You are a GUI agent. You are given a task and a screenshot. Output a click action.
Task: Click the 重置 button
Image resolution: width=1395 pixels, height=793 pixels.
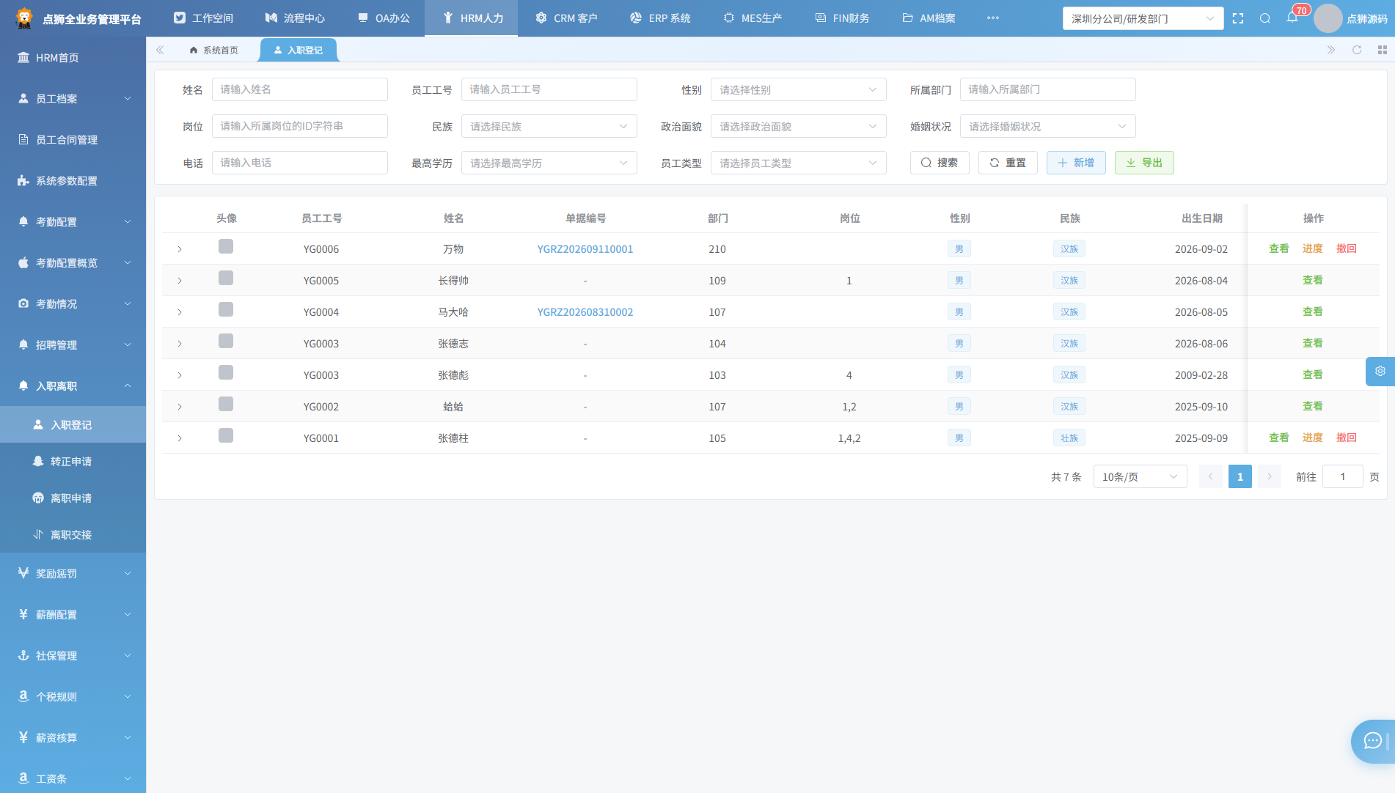tap(1008, 163)
